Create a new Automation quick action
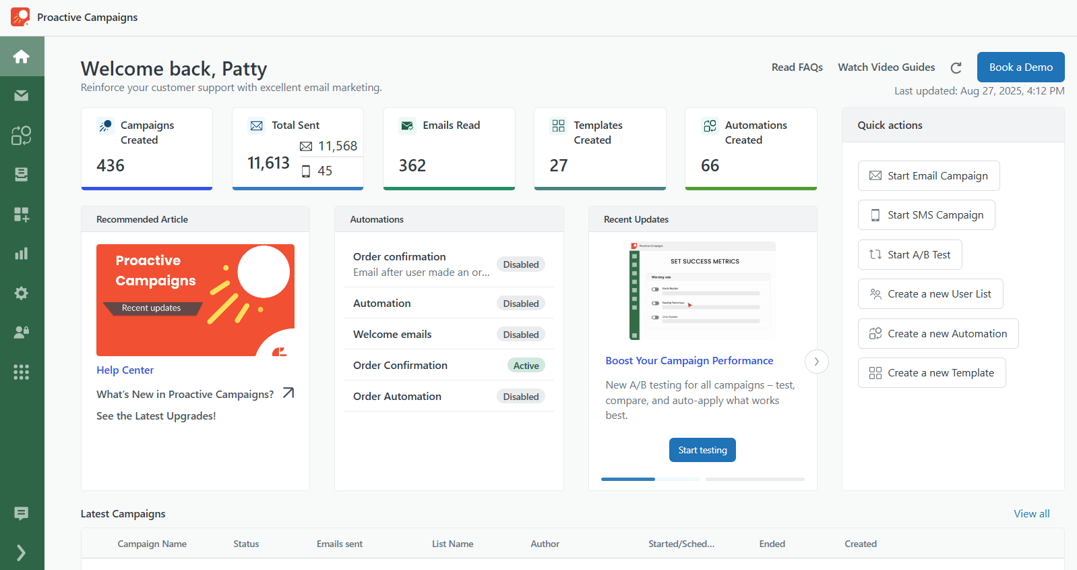The height and width of the screenshot is (570, 1077). tap(938, 333)
